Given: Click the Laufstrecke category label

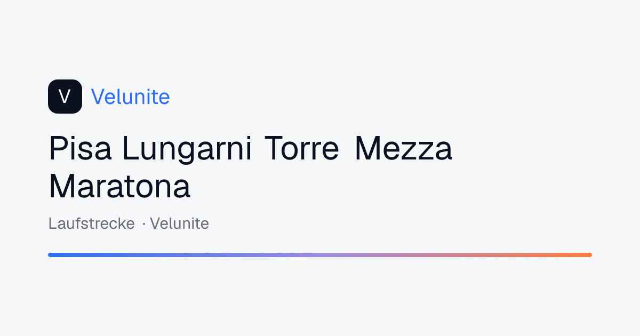Looking at the screenshot, I should point(91,223).
